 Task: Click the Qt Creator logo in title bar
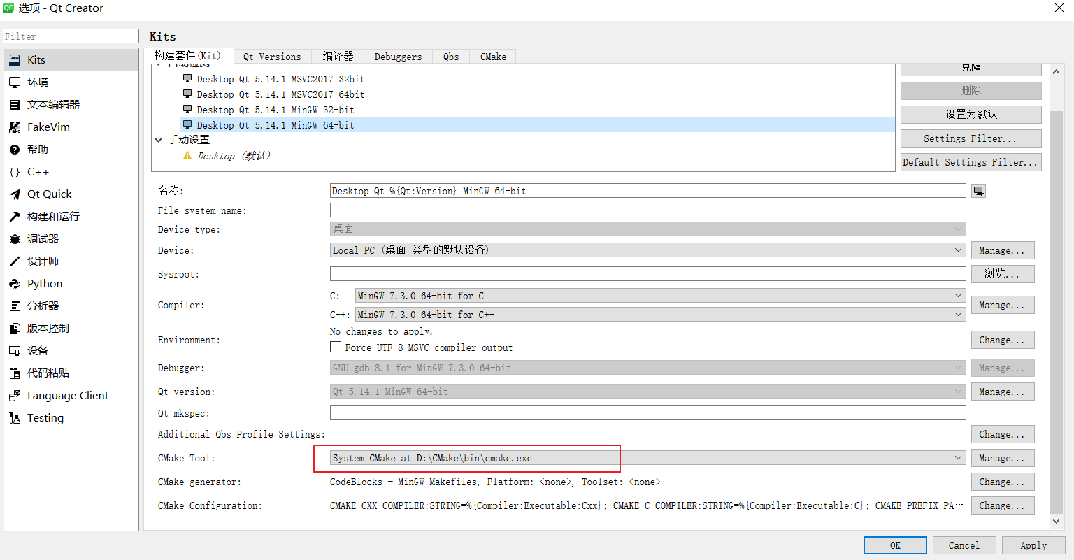point(8,8)
